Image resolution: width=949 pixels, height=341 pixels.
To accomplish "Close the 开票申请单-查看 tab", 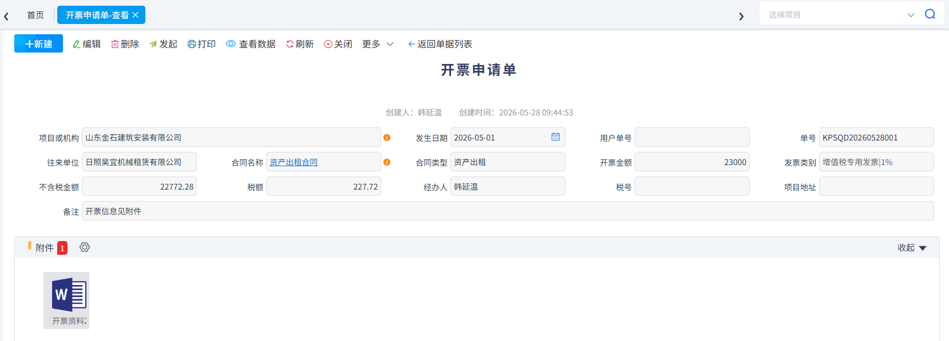I will pos(136,15).
